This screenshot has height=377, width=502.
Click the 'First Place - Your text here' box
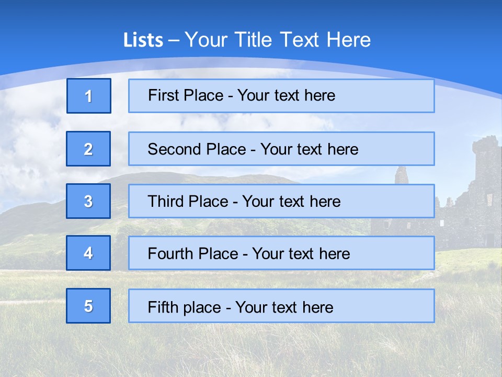[281, 96]
